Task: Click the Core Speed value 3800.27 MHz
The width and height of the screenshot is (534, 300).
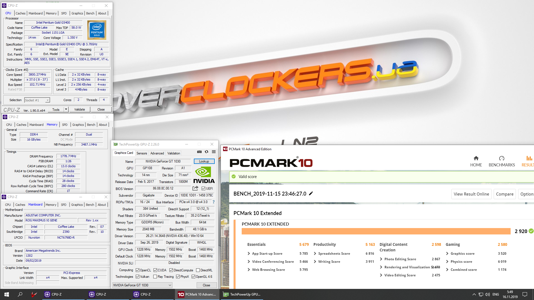Action: pyautogui.click(x=37, y=74)
